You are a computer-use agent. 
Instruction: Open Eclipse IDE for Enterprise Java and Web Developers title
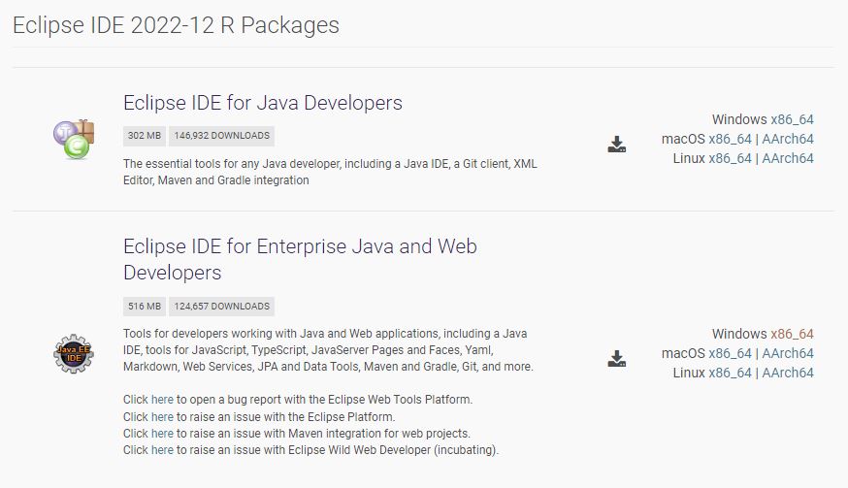click(x=300, y=259)
